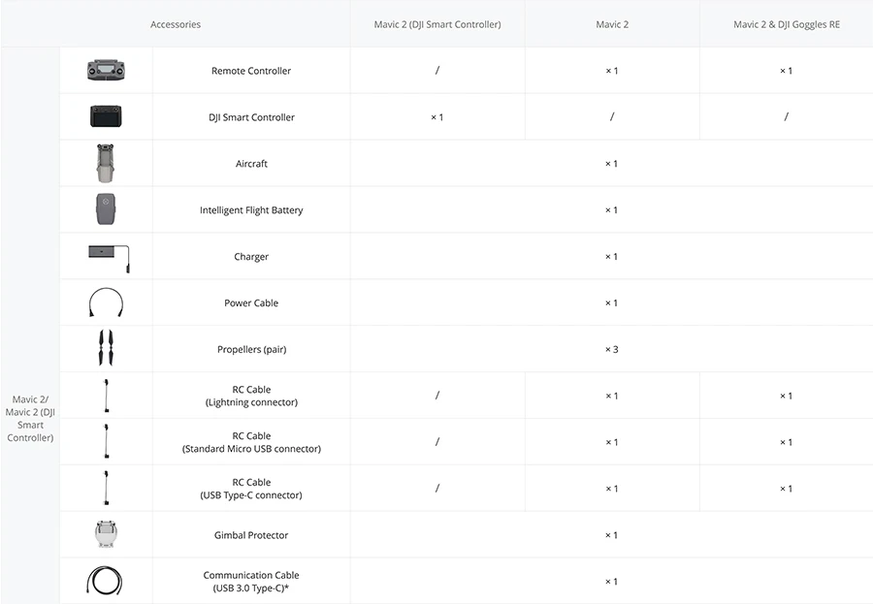Click the Intelligent Flight Battery image

point(106,209)
